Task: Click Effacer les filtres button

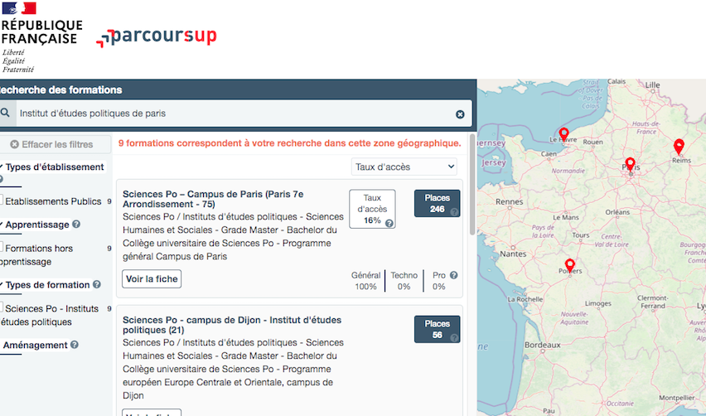Action: coord(55,144)
